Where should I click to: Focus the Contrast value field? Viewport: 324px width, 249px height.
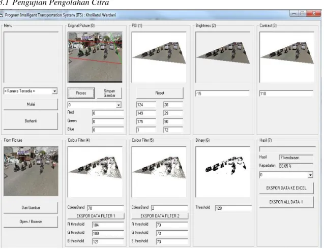coord(286,94)
